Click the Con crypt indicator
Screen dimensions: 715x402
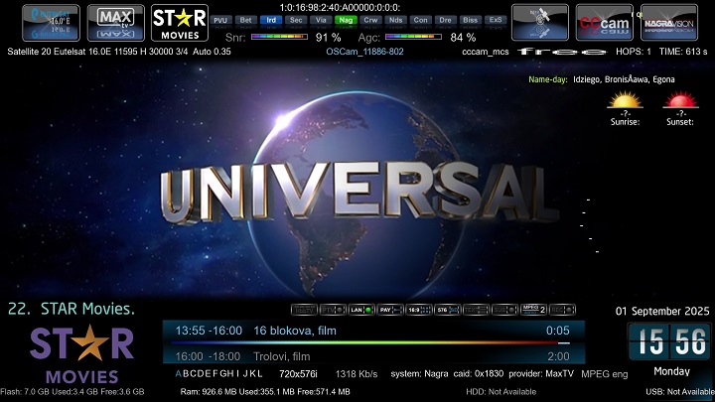coord(420,20)
